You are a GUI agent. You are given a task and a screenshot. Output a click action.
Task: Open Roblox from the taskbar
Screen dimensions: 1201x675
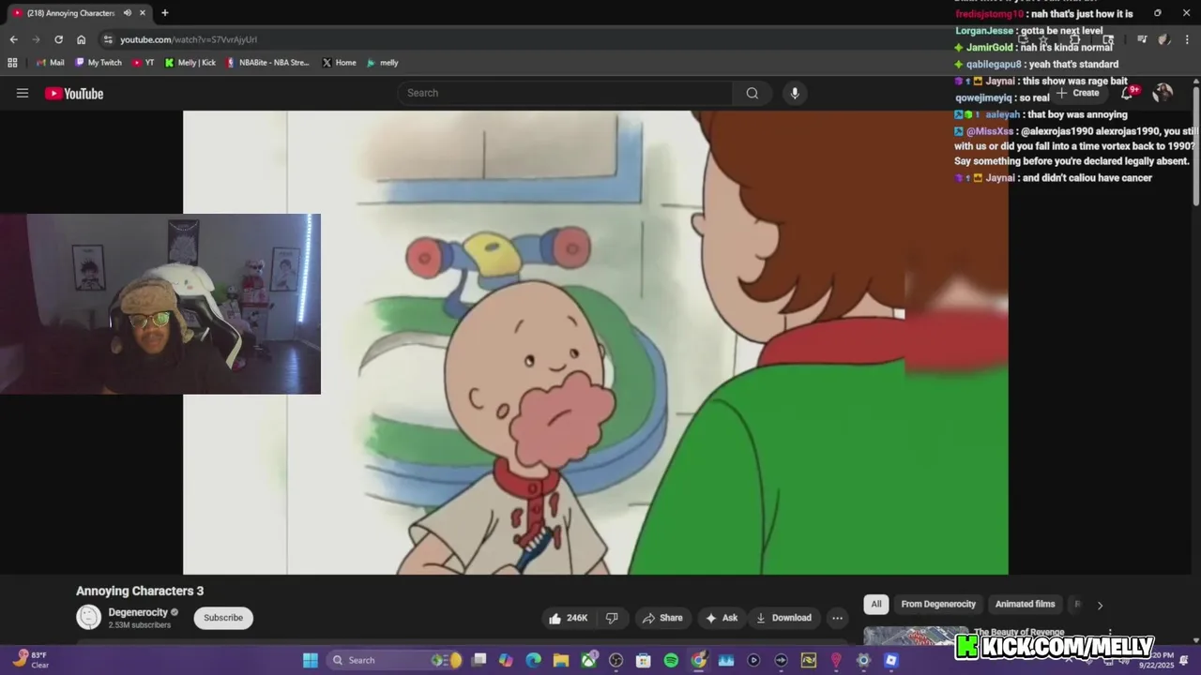891,660
